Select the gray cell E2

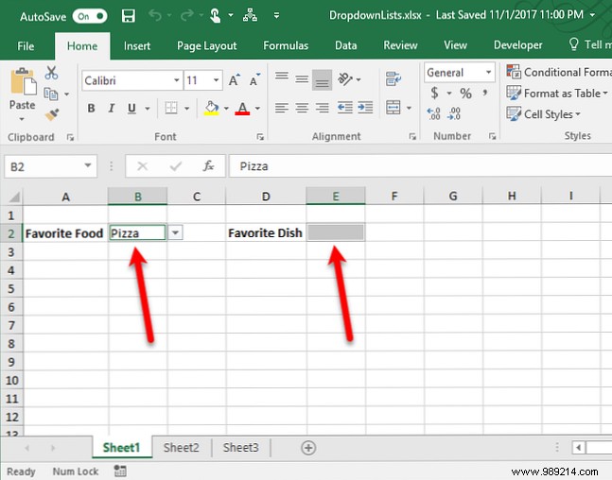click(336, 232)
